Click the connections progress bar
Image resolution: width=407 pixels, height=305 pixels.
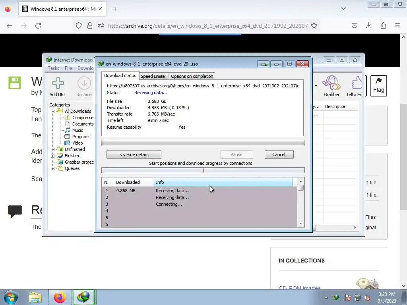coord(203,170)
